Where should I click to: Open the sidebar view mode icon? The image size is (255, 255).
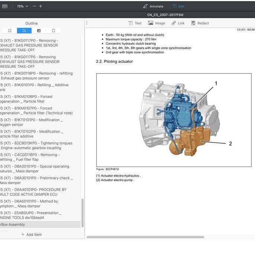point(5,6)
